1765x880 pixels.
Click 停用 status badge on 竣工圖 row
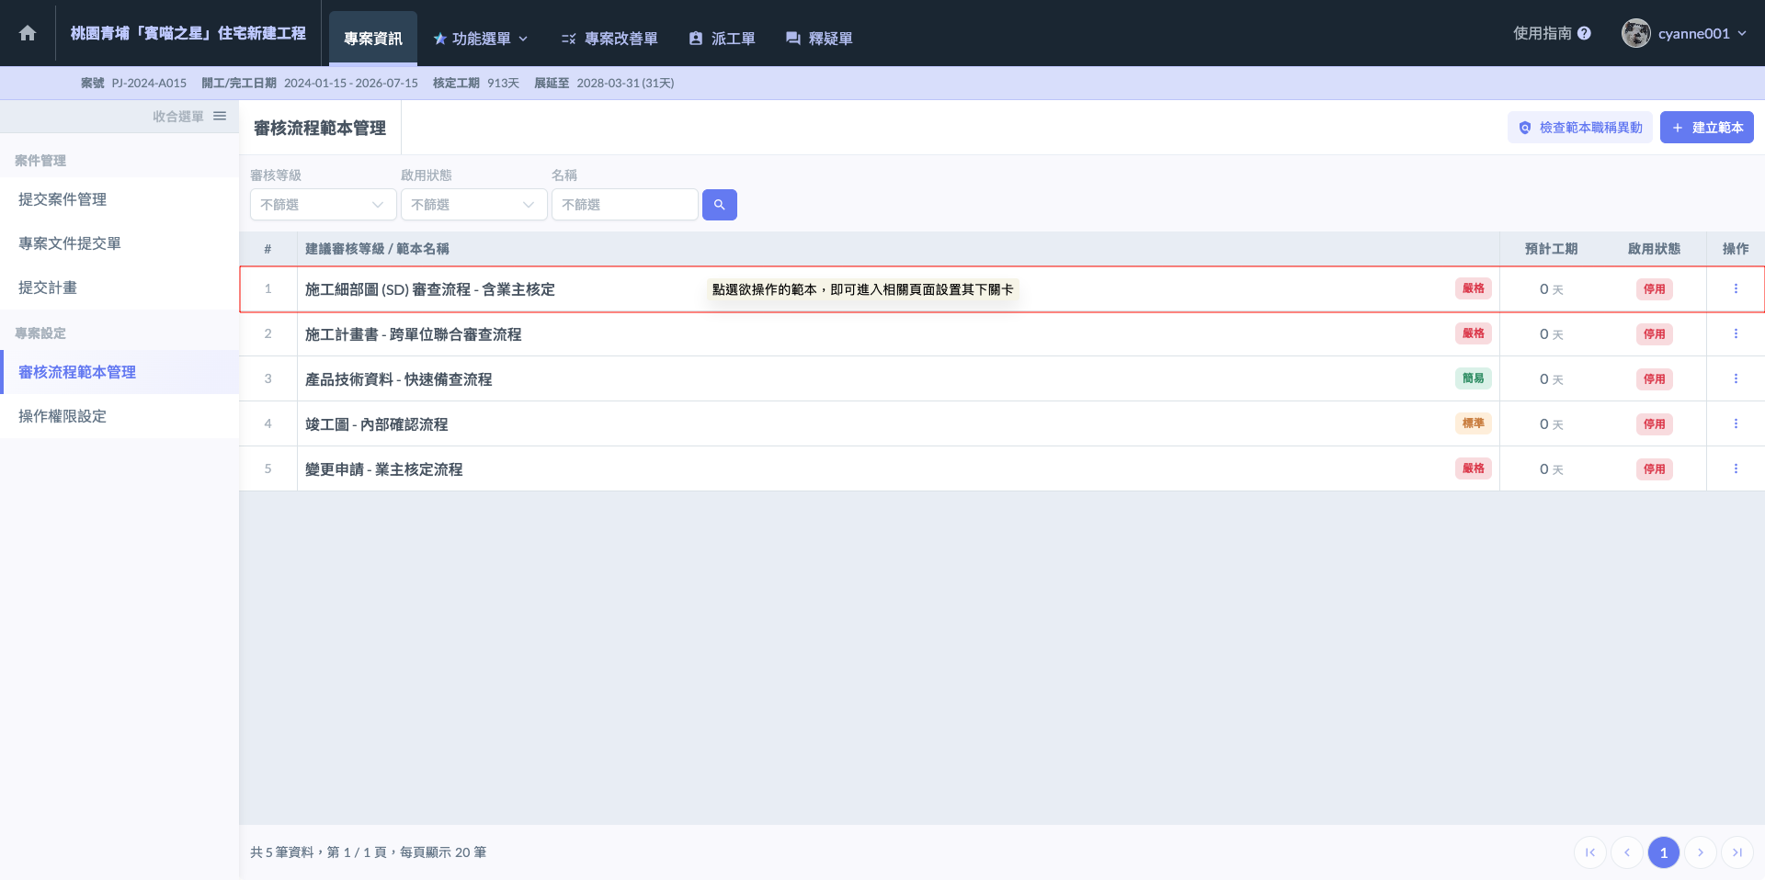1655,423
